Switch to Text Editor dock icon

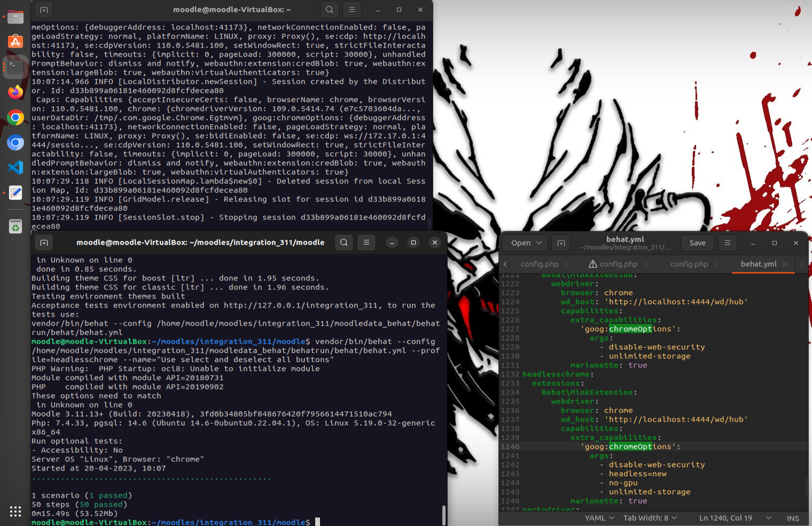pyautogui.click(x=15, y=192)
